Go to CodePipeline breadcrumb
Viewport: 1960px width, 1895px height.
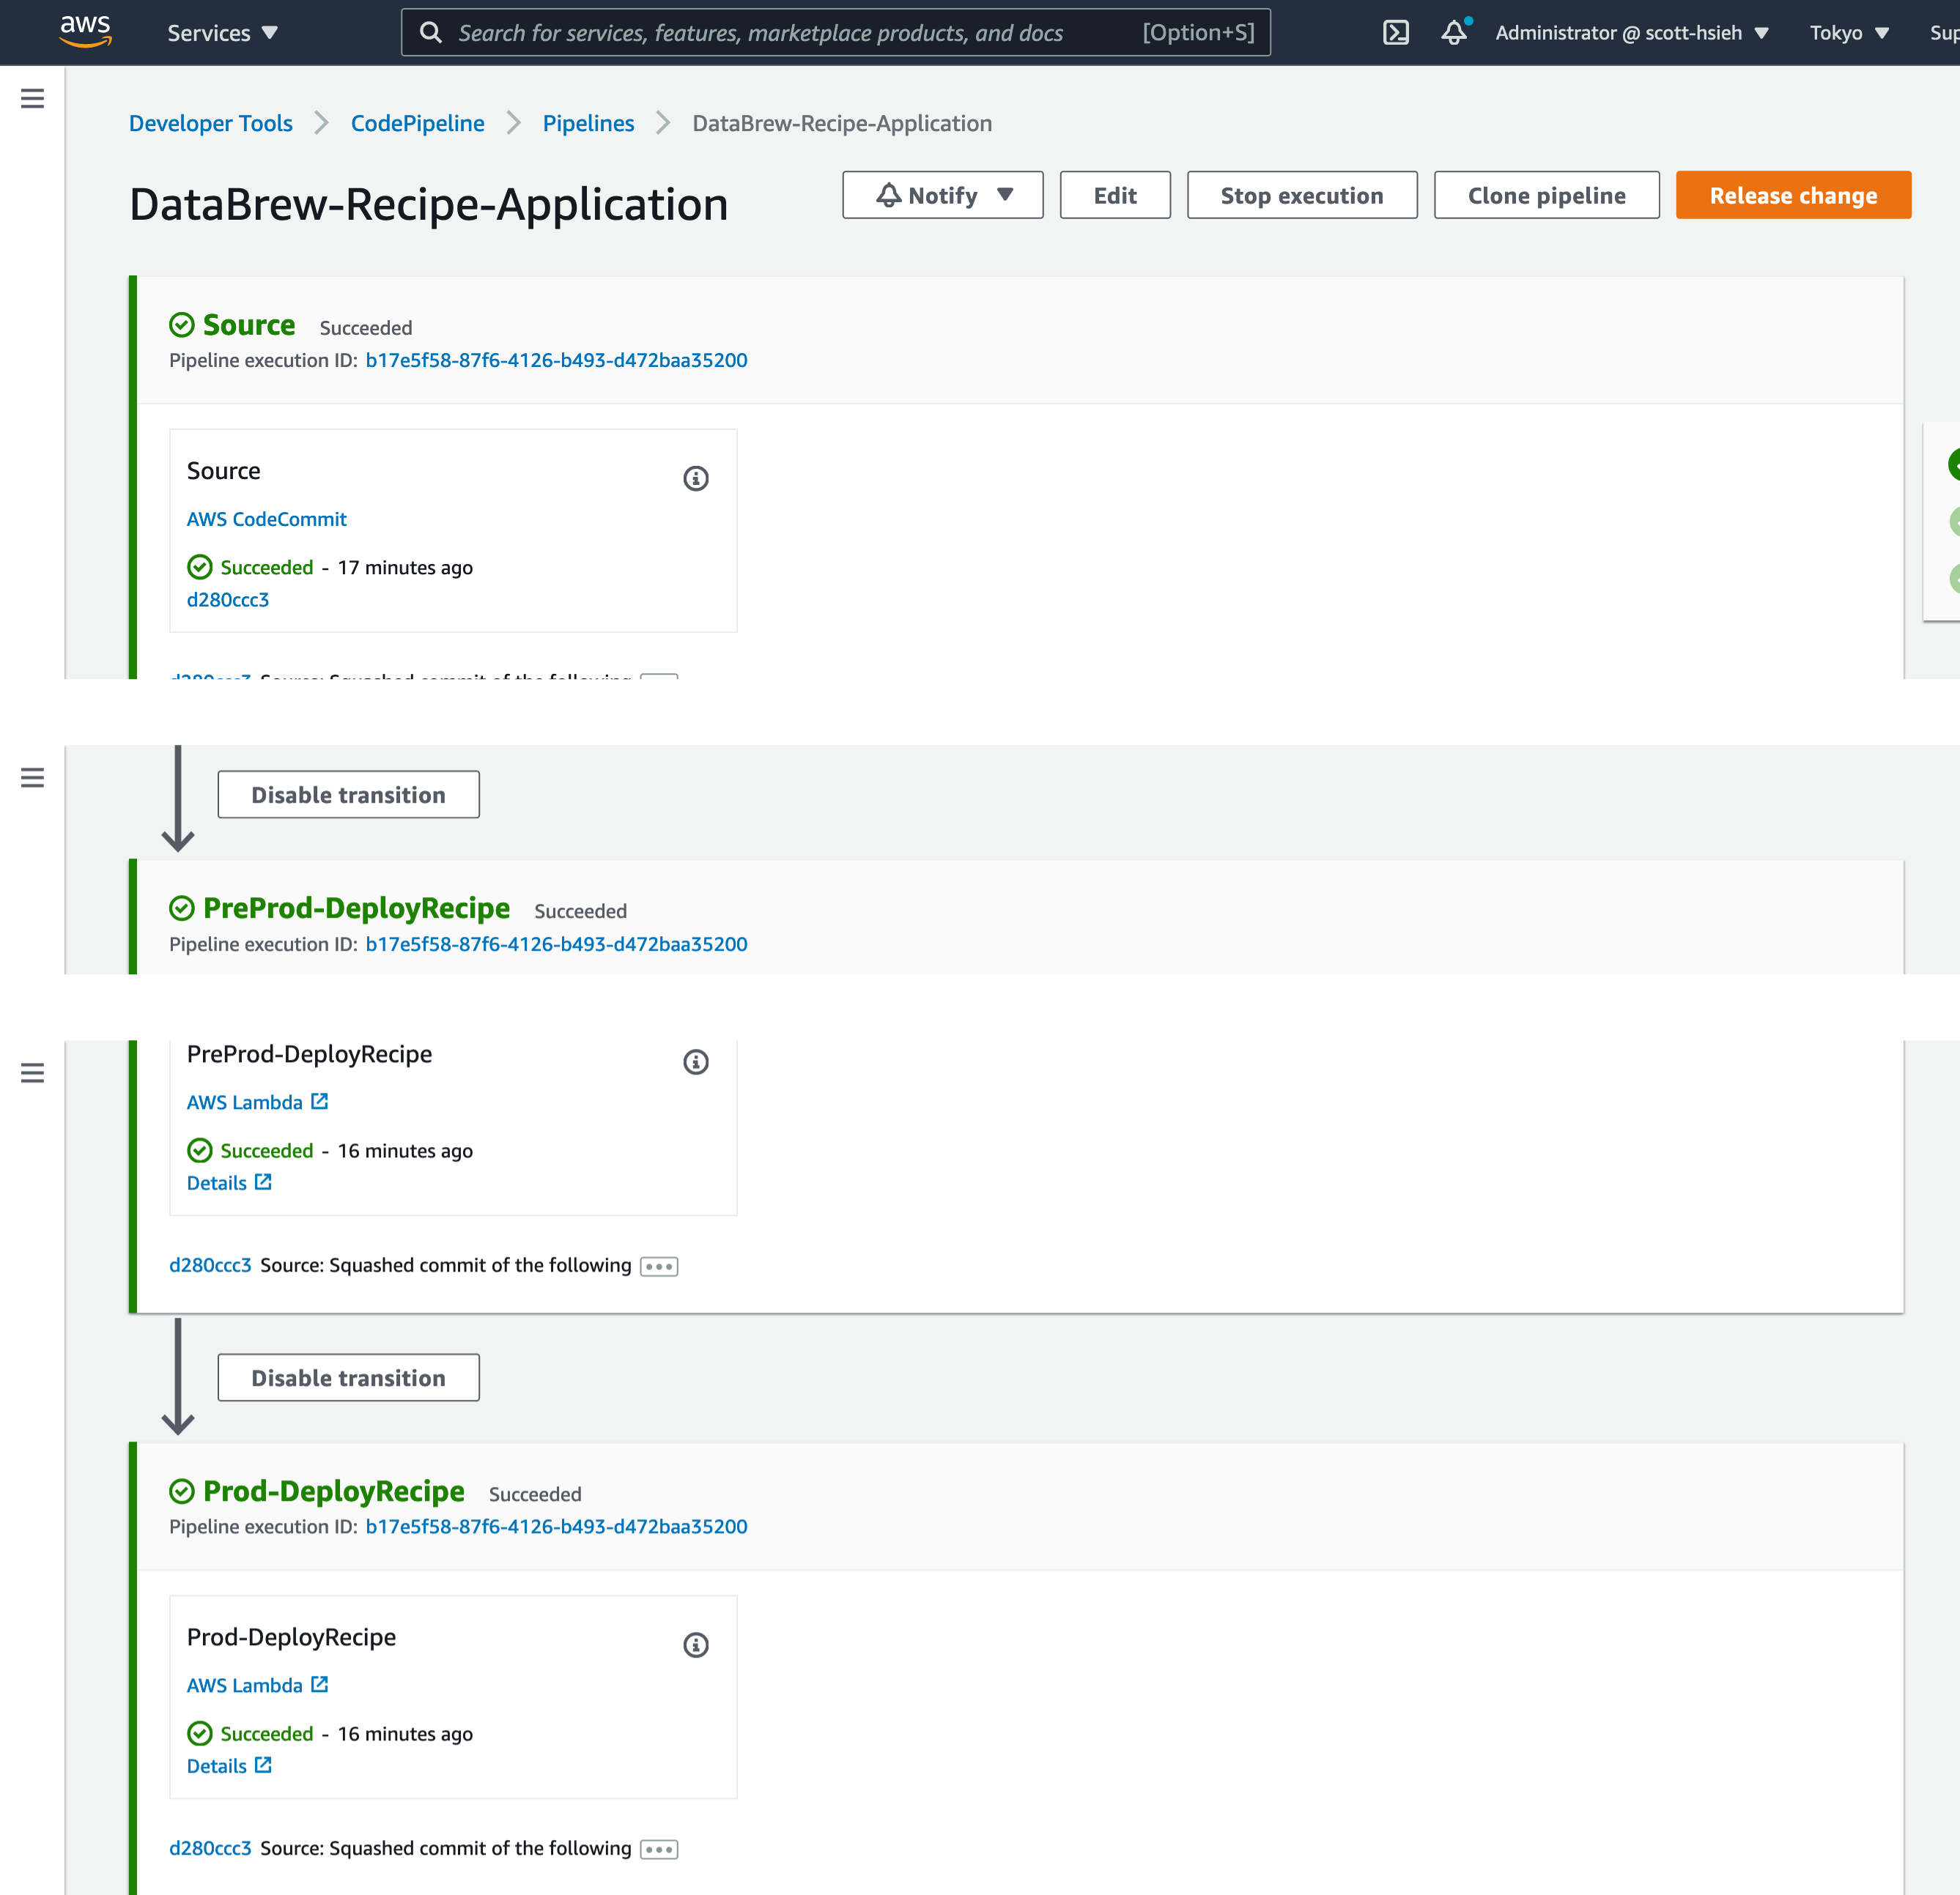417,123
